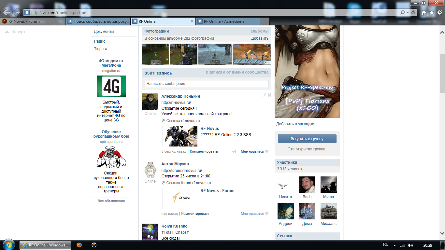Open 4G модем от МегаФона ad title
The height and width of the screenshot is (250, 445).
pos(111,63)
